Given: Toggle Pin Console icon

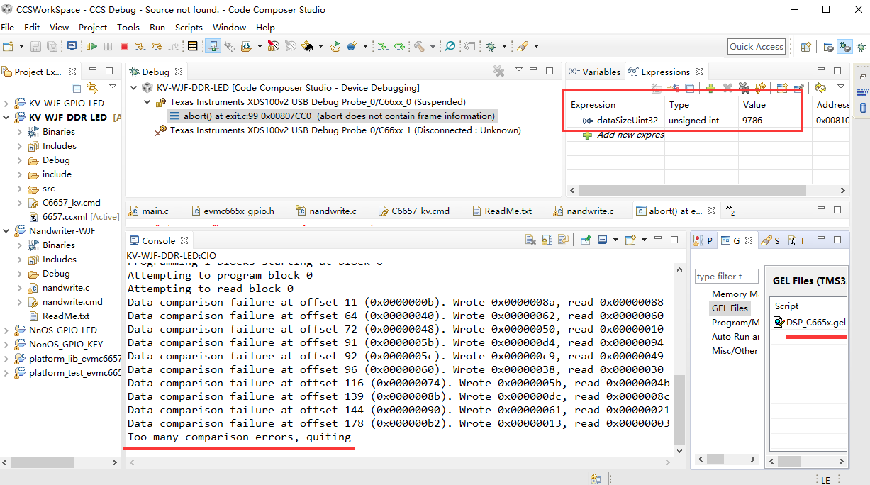Looking at the screenshot, I should [x=586, y=240].
